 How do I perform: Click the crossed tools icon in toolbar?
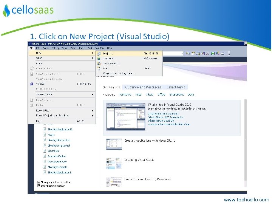click(x=208, y=54)
